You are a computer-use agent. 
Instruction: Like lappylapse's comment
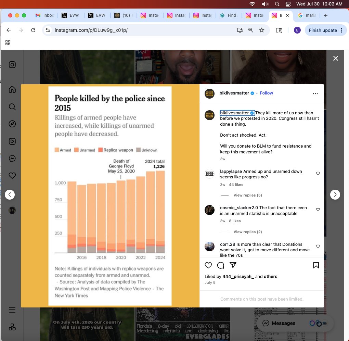(x=318, y=173)
